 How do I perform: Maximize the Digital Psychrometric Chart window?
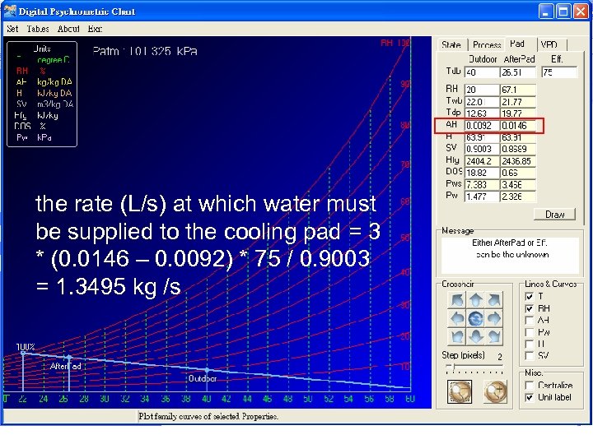pos(563,12)
